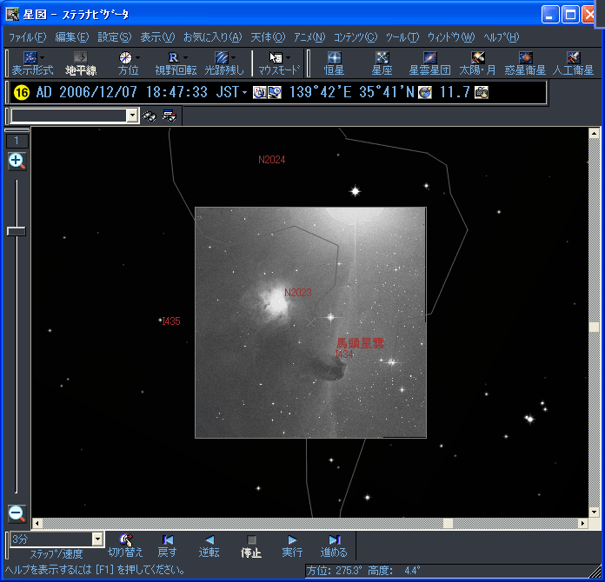
Task: Click the vertical zoom slider handle
Action: click(x=17, y=230)
